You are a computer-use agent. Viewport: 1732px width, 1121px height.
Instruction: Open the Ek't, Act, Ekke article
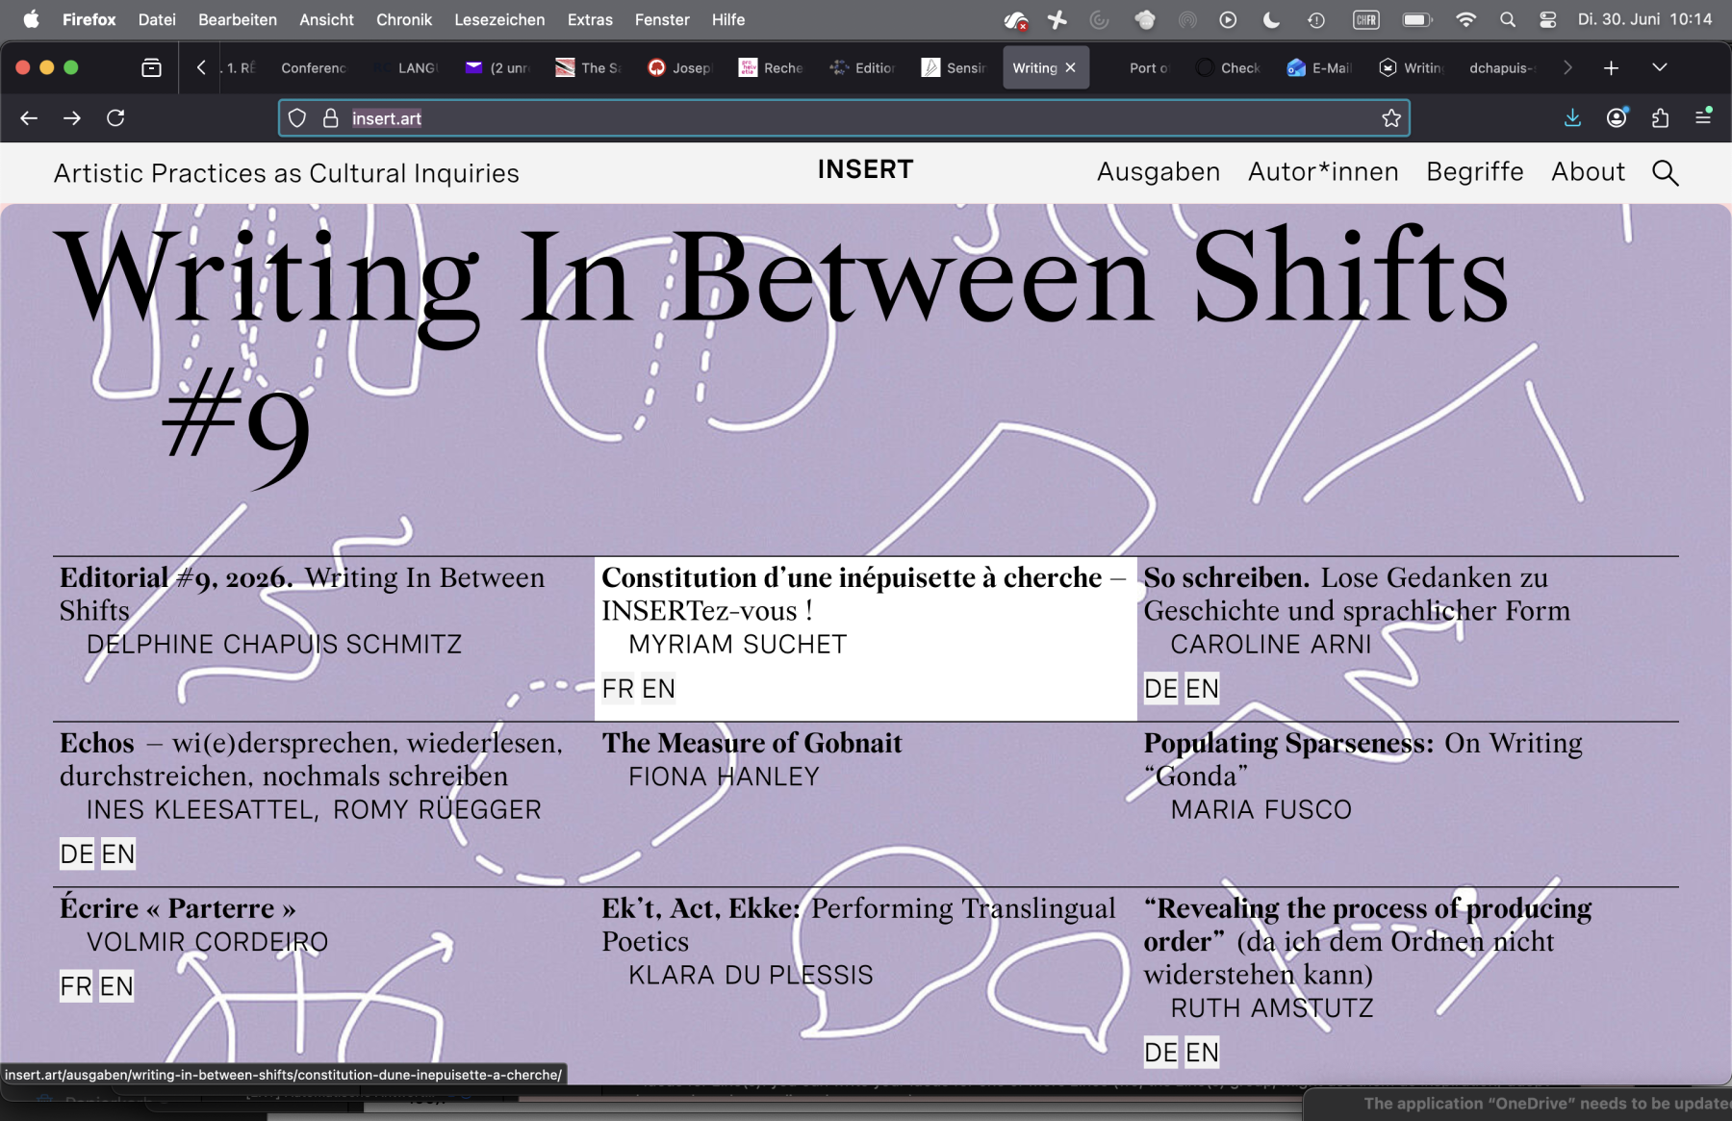[858, 925]
